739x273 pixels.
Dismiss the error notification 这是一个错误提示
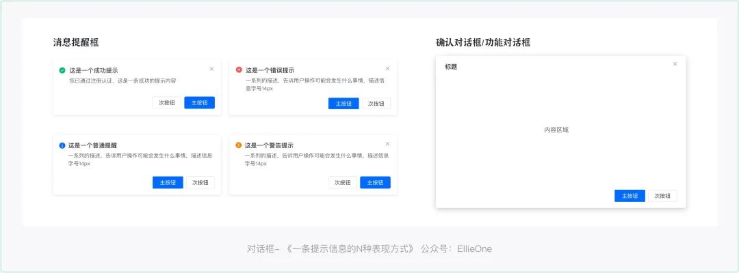coord(387,68)
